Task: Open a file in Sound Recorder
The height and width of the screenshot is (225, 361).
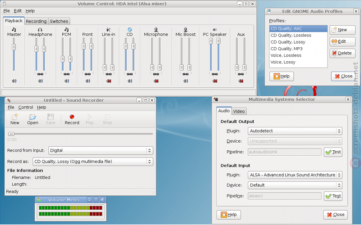Action: [x=32, y=119]
